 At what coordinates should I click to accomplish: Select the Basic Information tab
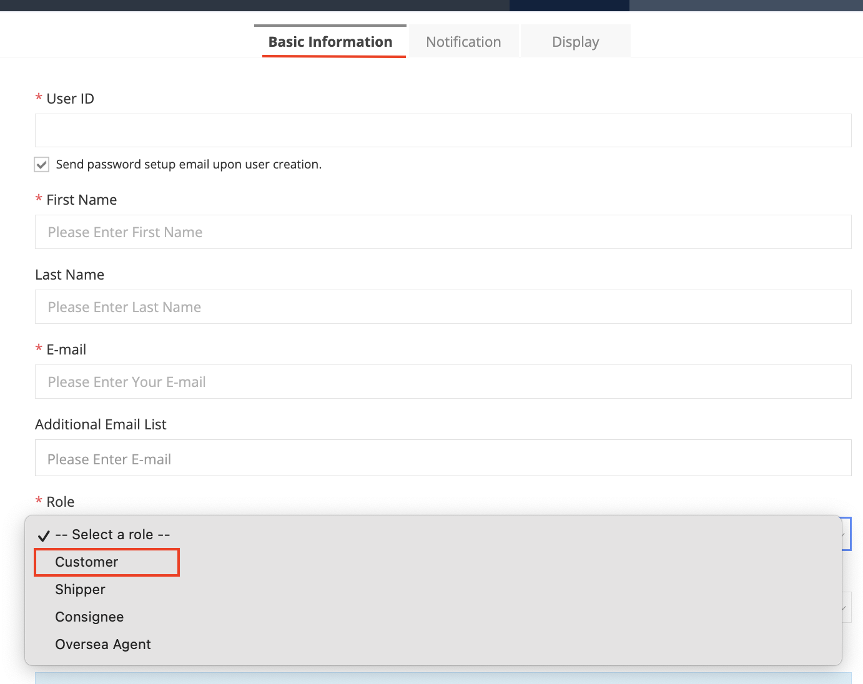click(330, 42)
